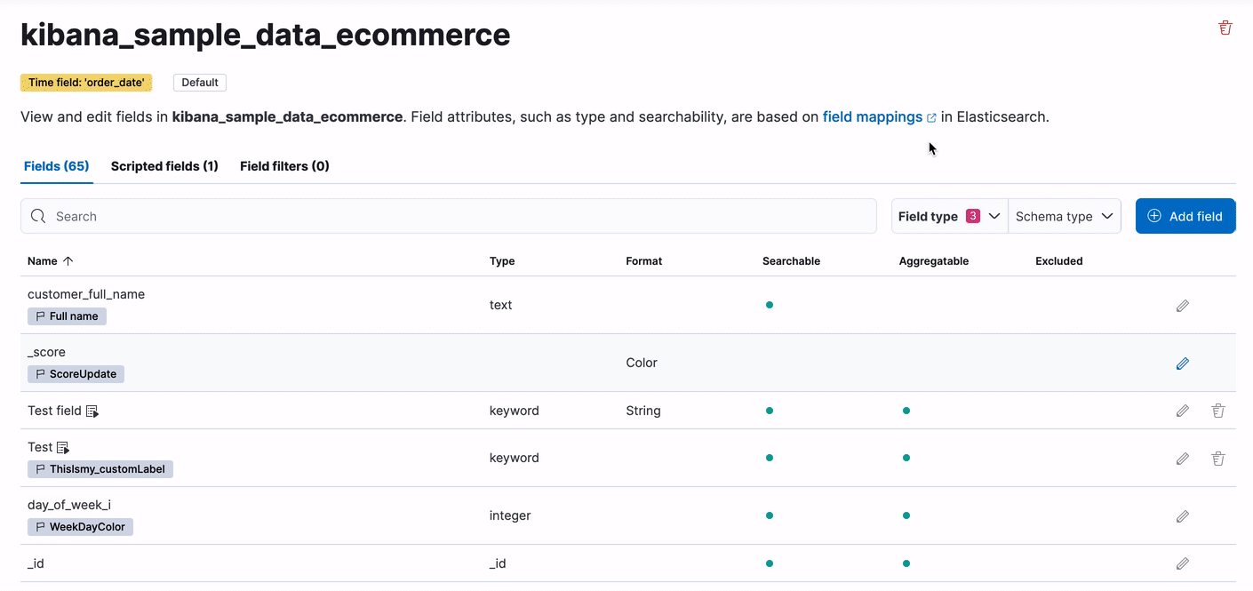Click the ScoreUpdate label badge
Image resolution: width=1253 pixels, height=591 pixels.
click(76, 374)
